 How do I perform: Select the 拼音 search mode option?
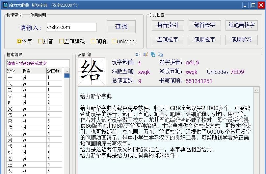click(x=40, y=41)
